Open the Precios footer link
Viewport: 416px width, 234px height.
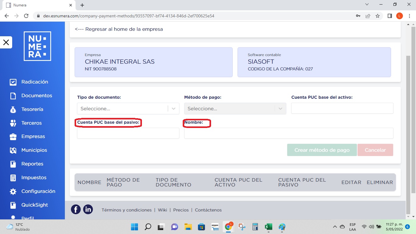[x=181, y=210]
